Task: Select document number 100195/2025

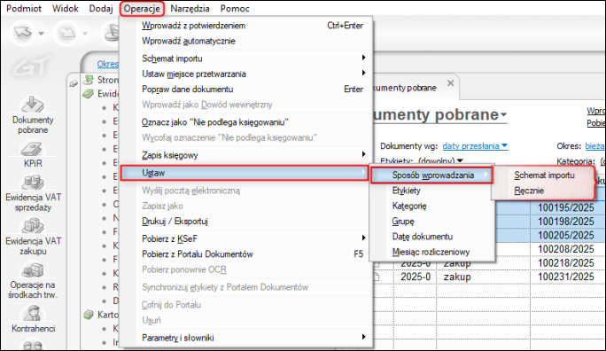Action: click(566, 207)
